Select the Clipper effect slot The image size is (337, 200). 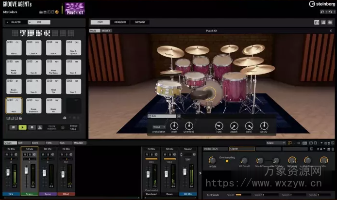click(242, 149)
